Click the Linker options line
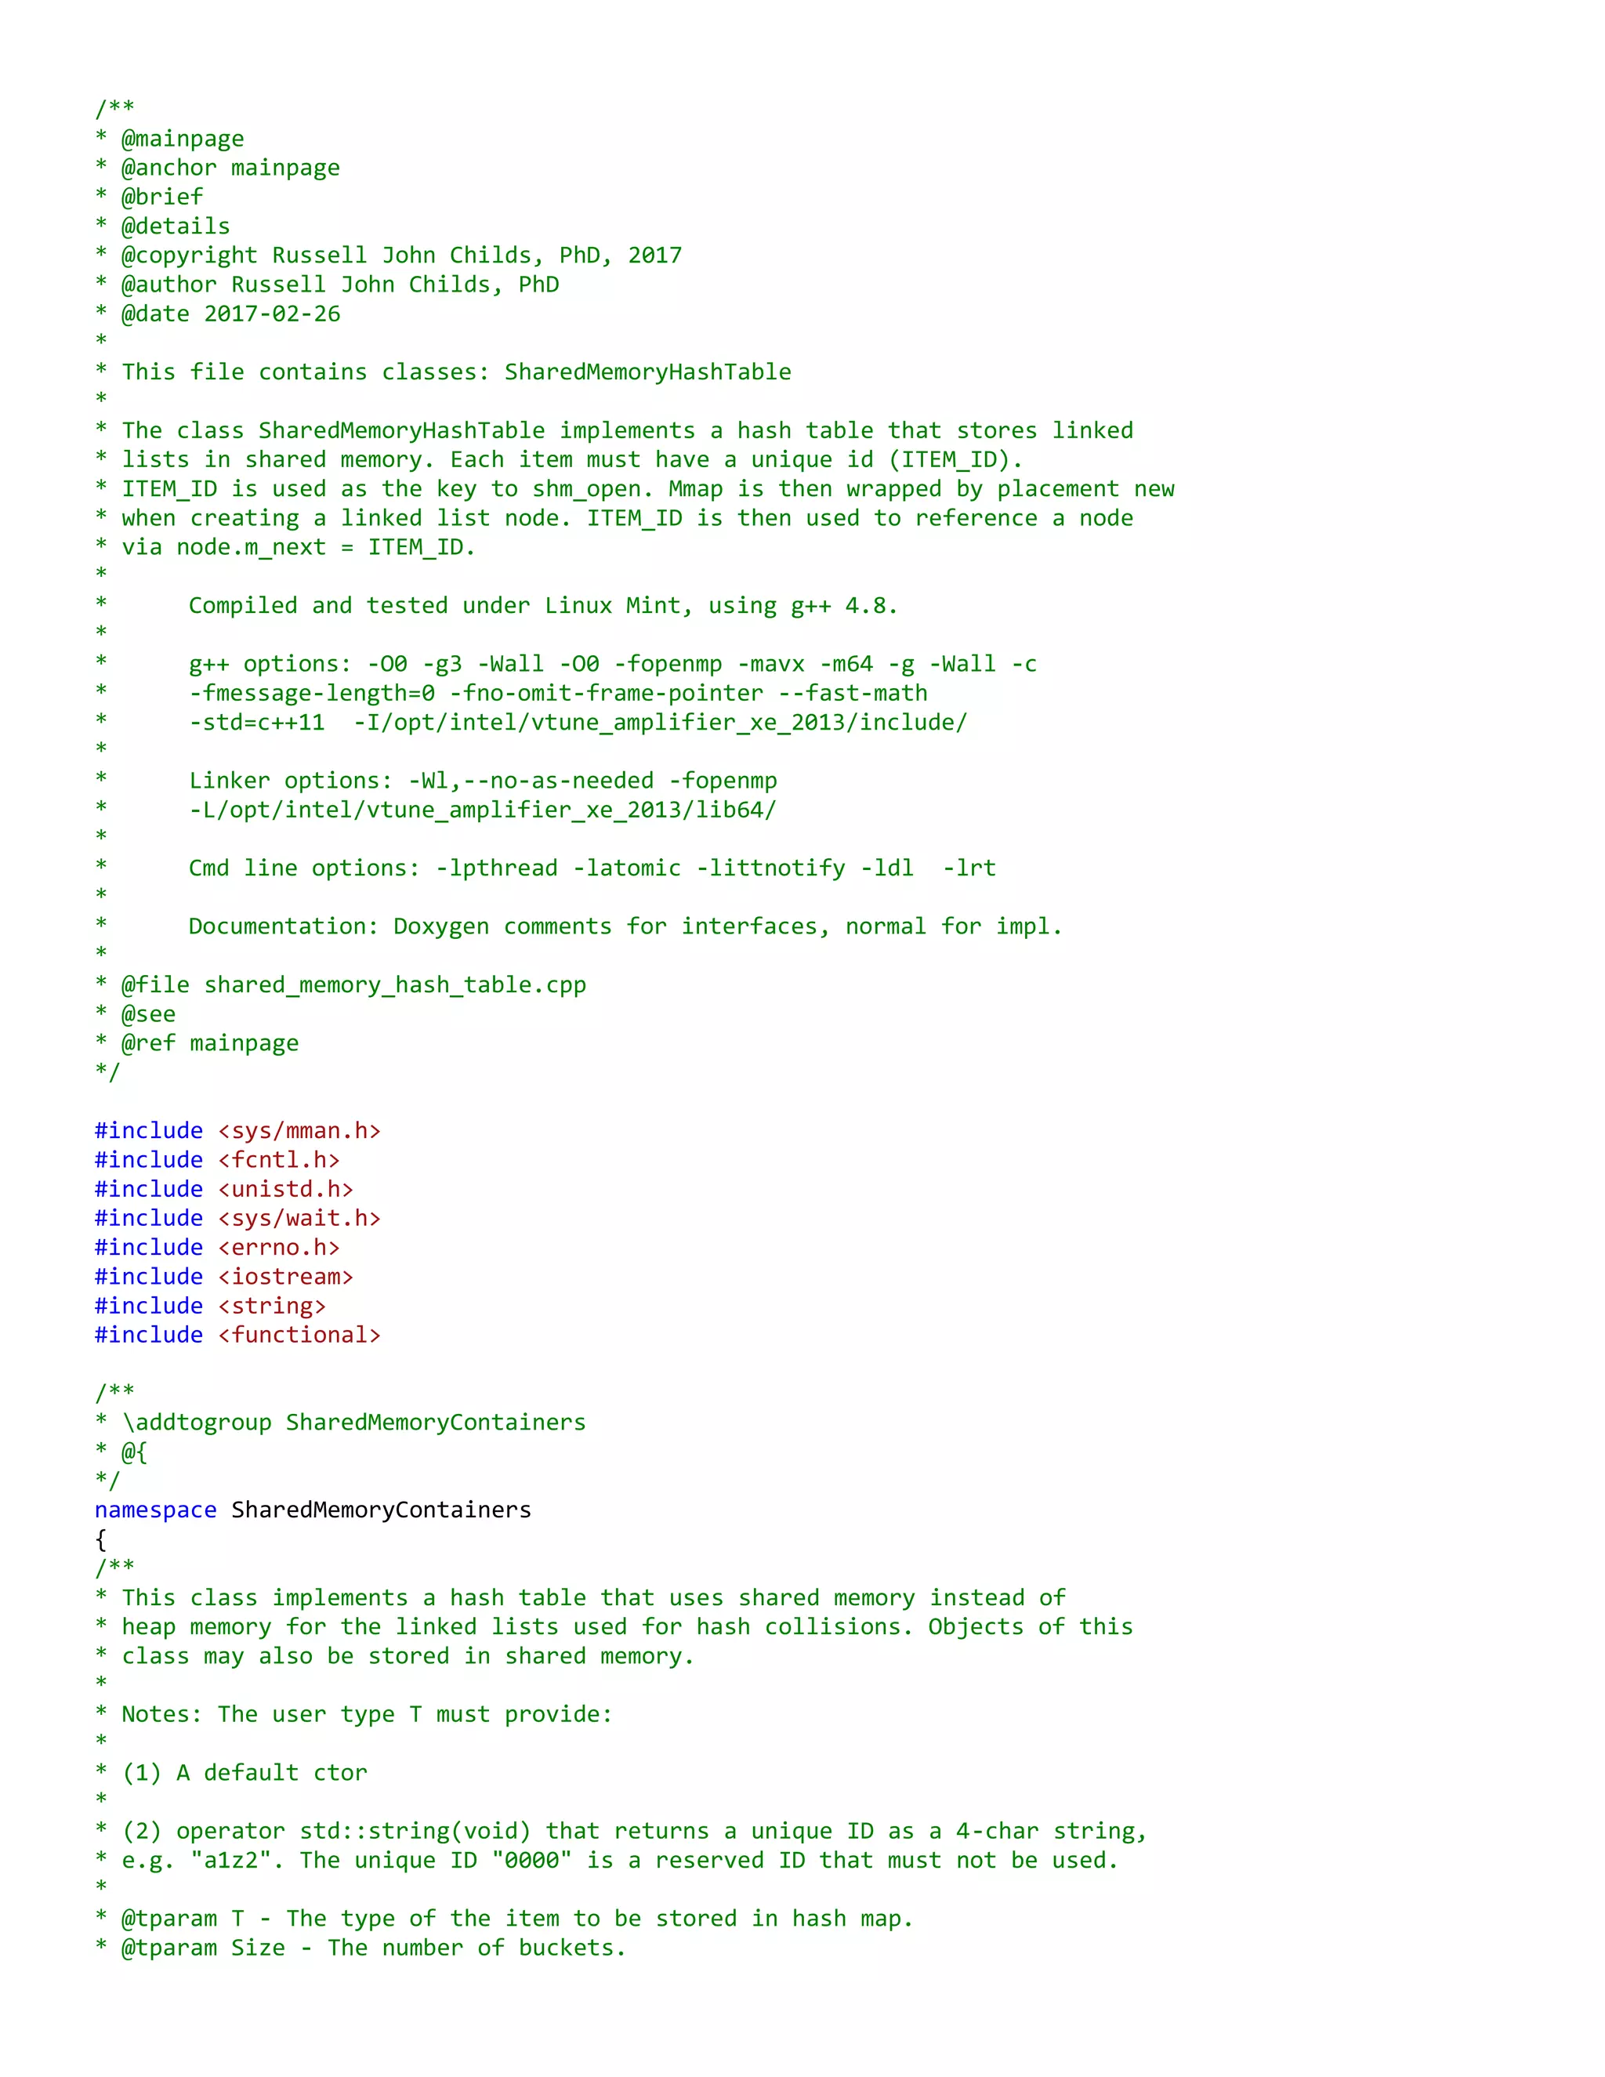 tap(483, 781)
